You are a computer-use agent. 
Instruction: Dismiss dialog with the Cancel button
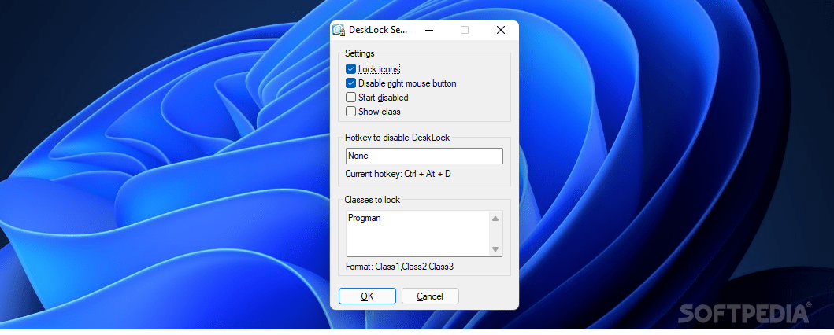tap(430, 296)
